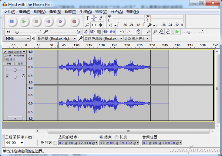The width and height of the screenshot is (222, 156).
Task: Open the 特效(C) menu
Action: pos(101,12)
